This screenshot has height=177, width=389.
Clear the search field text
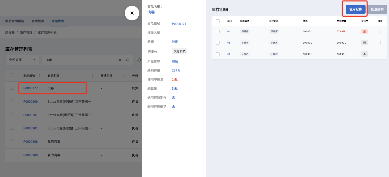coord(120,60)
